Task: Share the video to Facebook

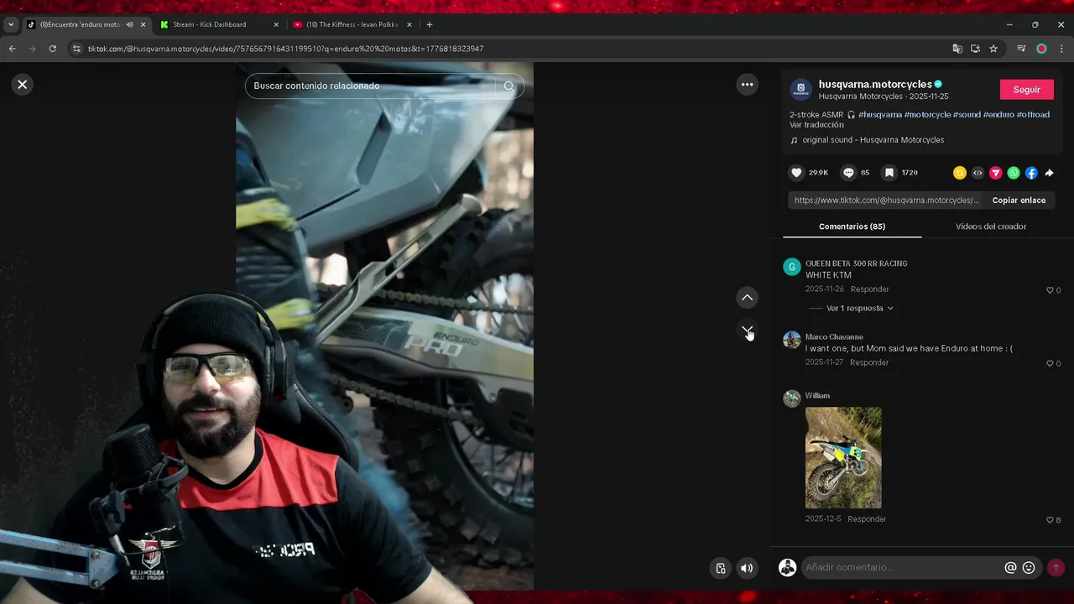Action: [1031, 173]
